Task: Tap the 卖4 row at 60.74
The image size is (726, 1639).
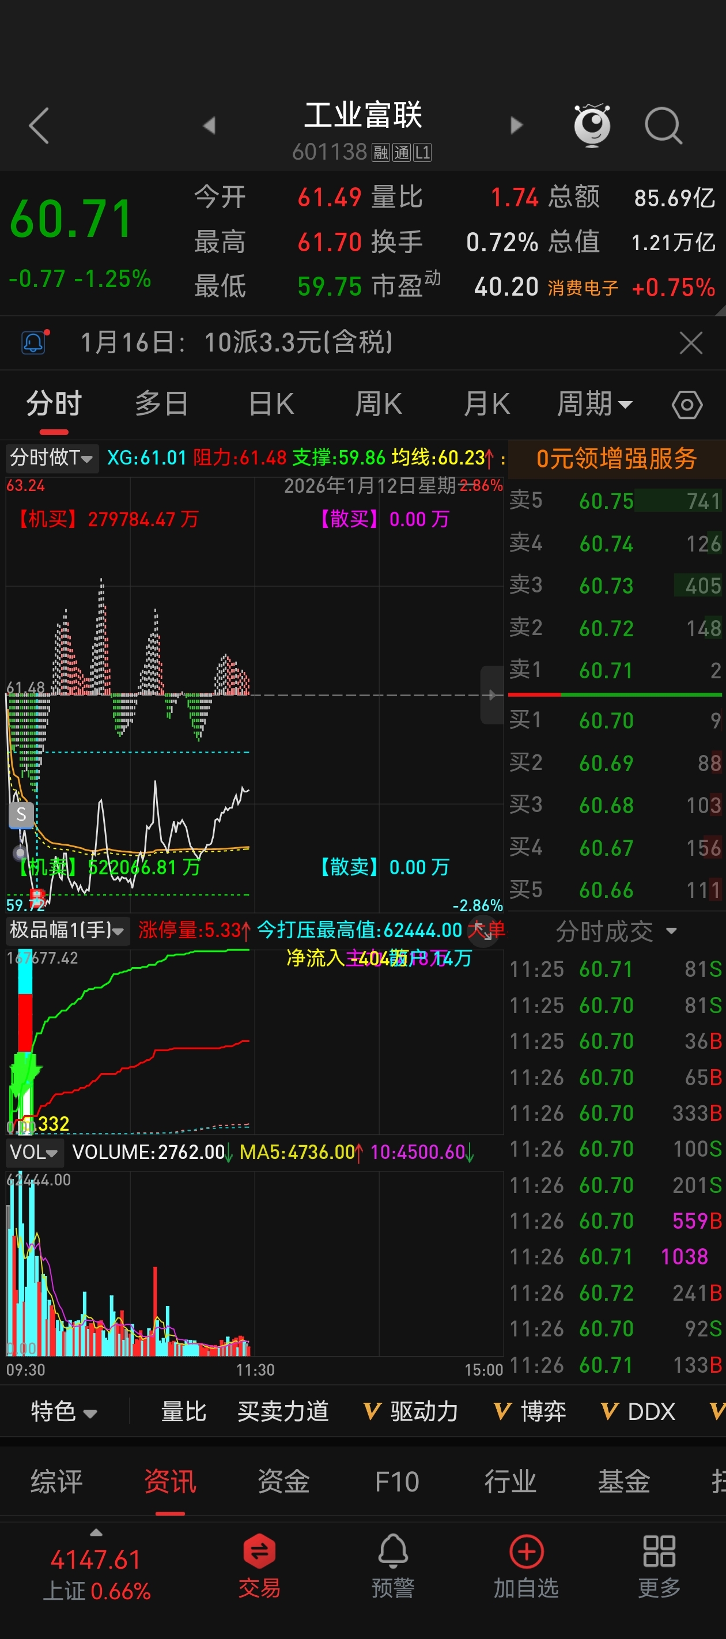Action: click(x=617, y=543)
